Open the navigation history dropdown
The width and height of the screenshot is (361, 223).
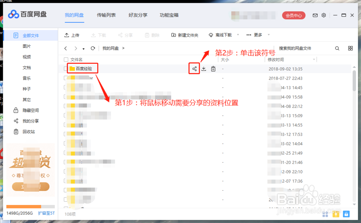coord(84,49)
